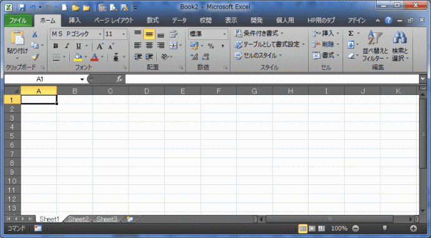431x238 pixels.
Task: Switch to the データ tab
Action: point(179,21)
